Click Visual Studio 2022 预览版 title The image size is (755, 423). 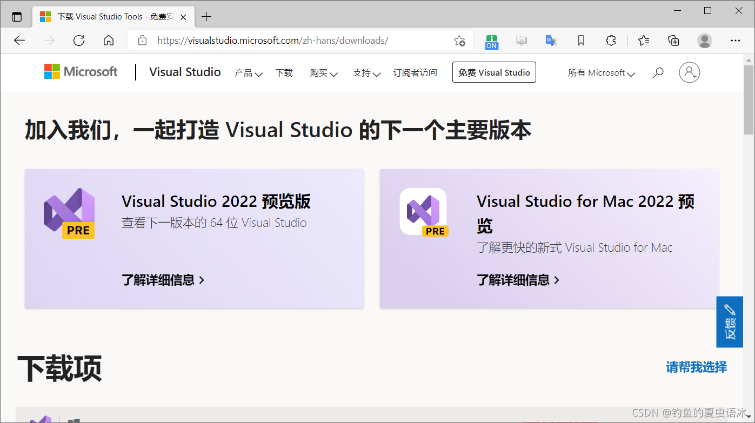pos(216,202)
